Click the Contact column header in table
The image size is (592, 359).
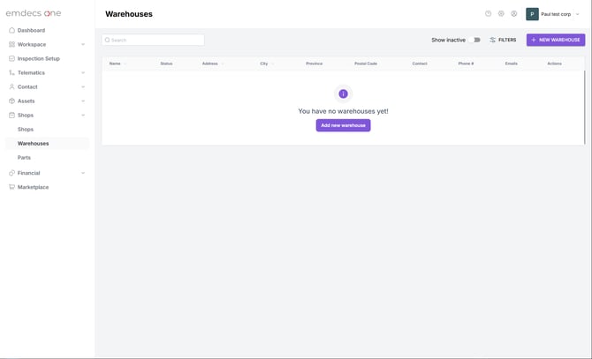(420, 64)
